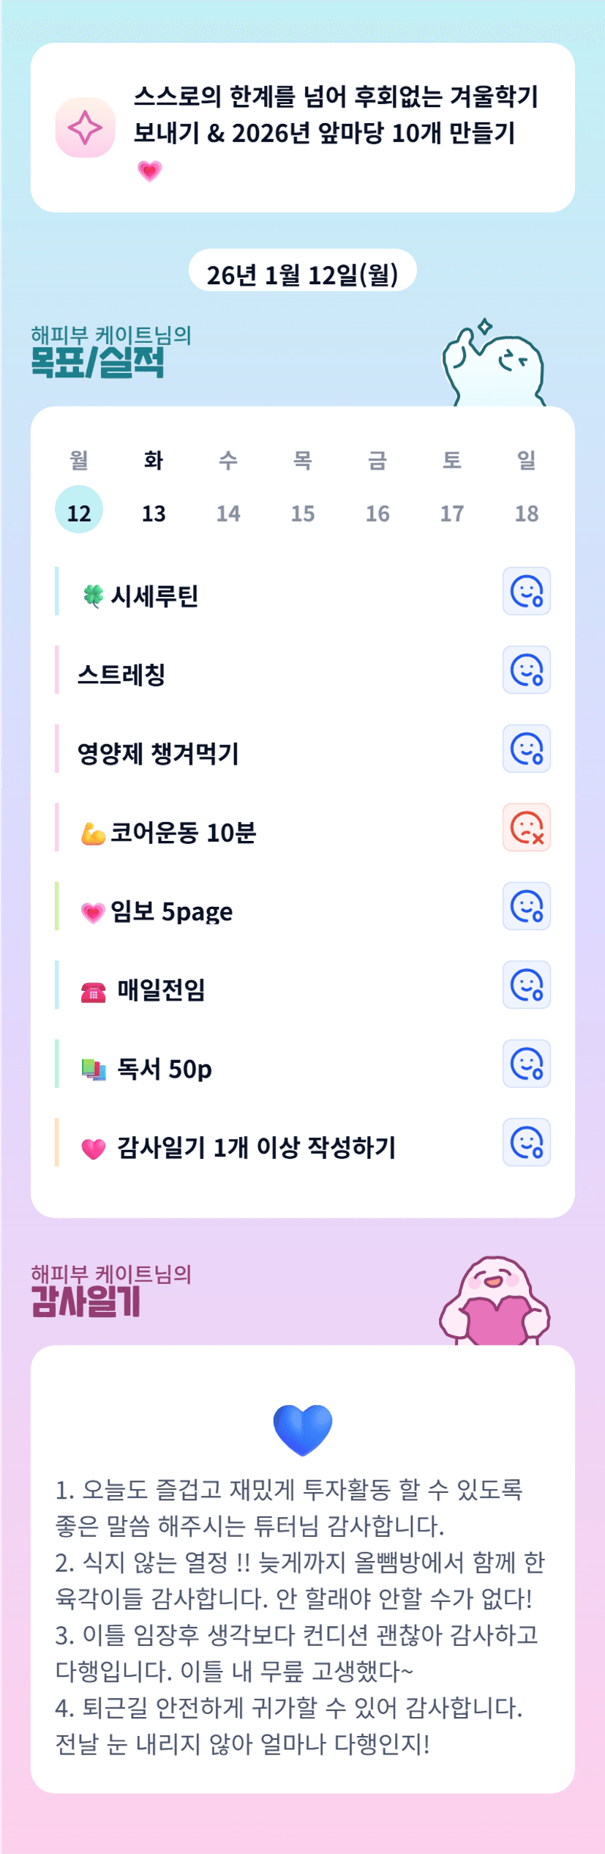
Task: Click the pink sparkle star goal icon
Action: click(x=85, y=127)
